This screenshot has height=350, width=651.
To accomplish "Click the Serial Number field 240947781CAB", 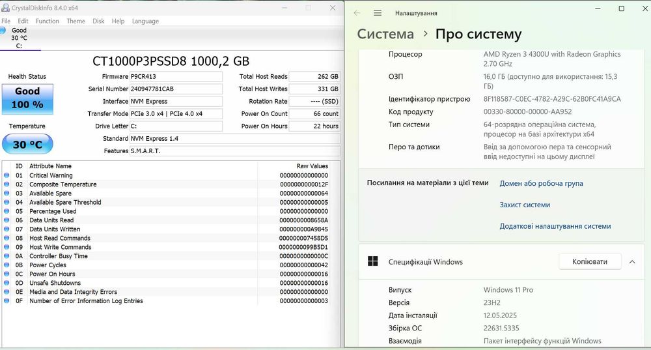I will pos(176,89).
